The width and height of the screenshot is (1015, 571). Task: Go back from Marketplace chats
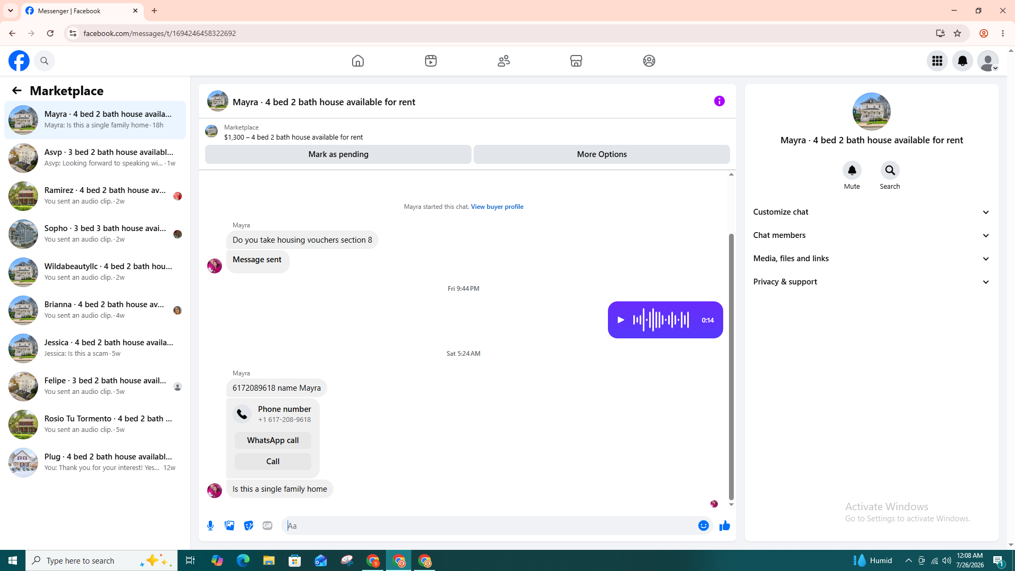(17, 90)
